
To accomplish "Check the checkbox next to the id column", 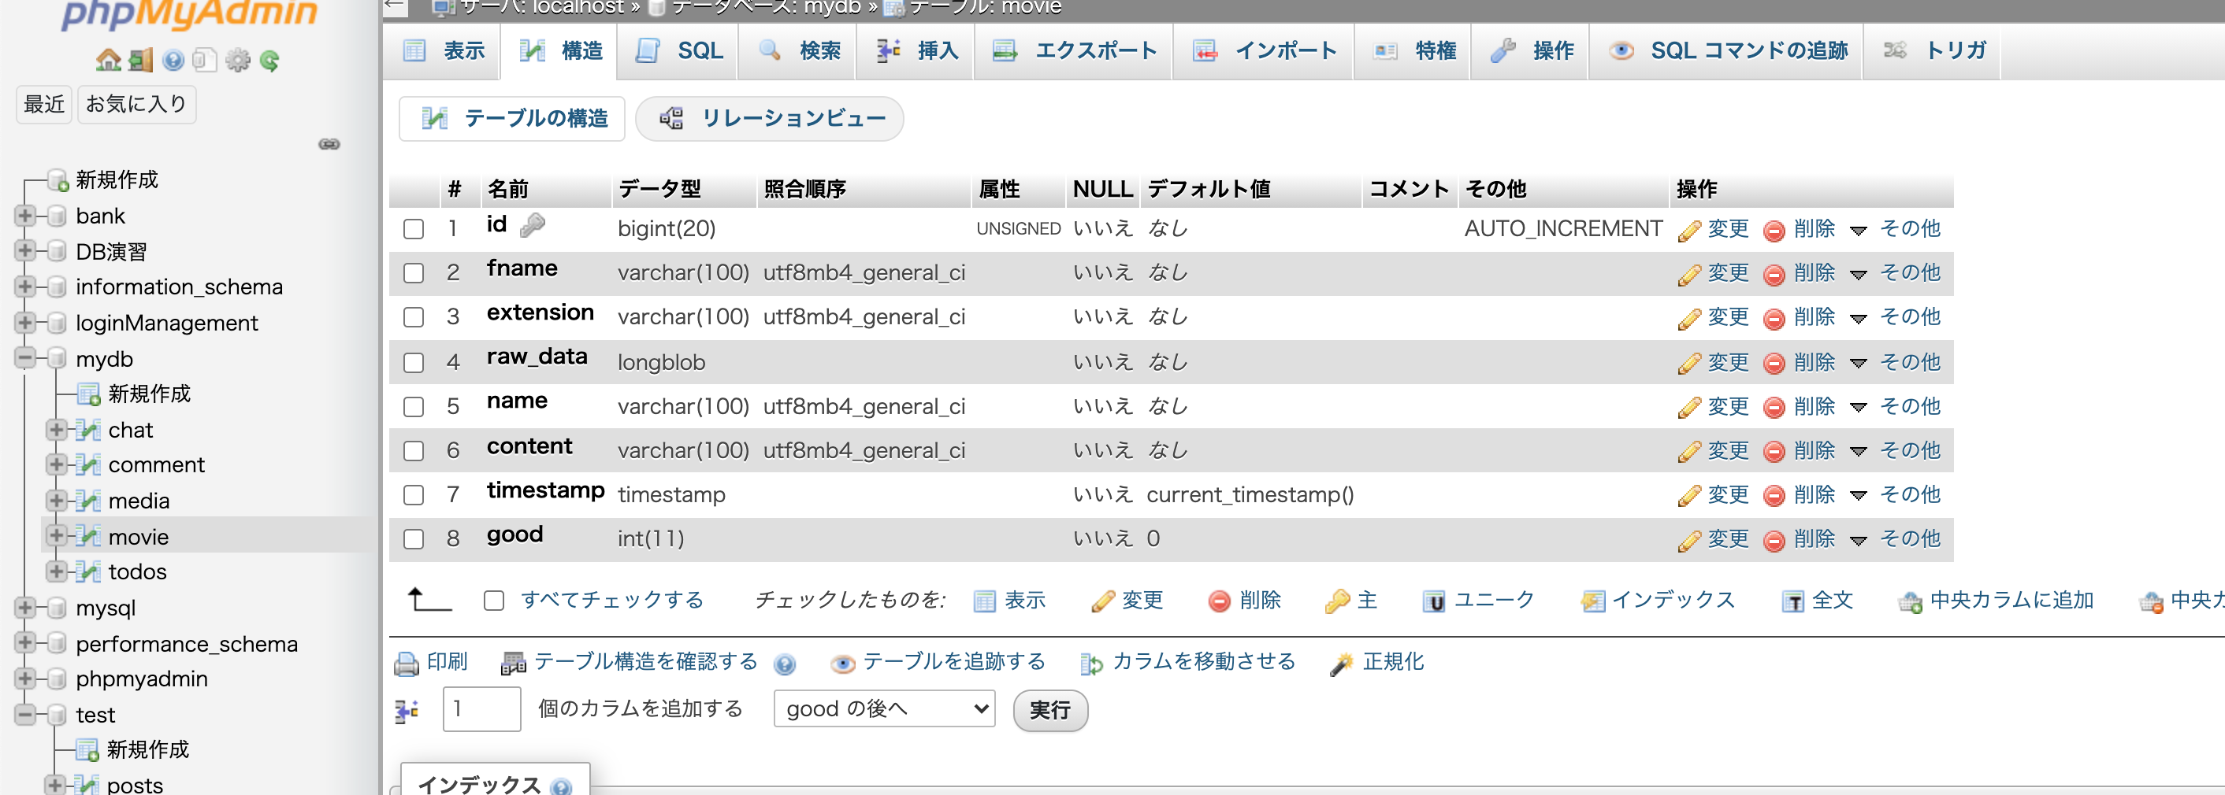I will [413, 229].
